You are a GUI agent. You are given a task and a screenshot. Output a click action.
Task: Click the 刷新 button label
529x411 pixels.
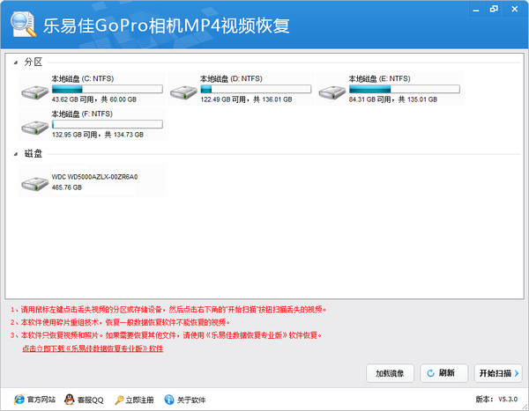coord(447,373)
